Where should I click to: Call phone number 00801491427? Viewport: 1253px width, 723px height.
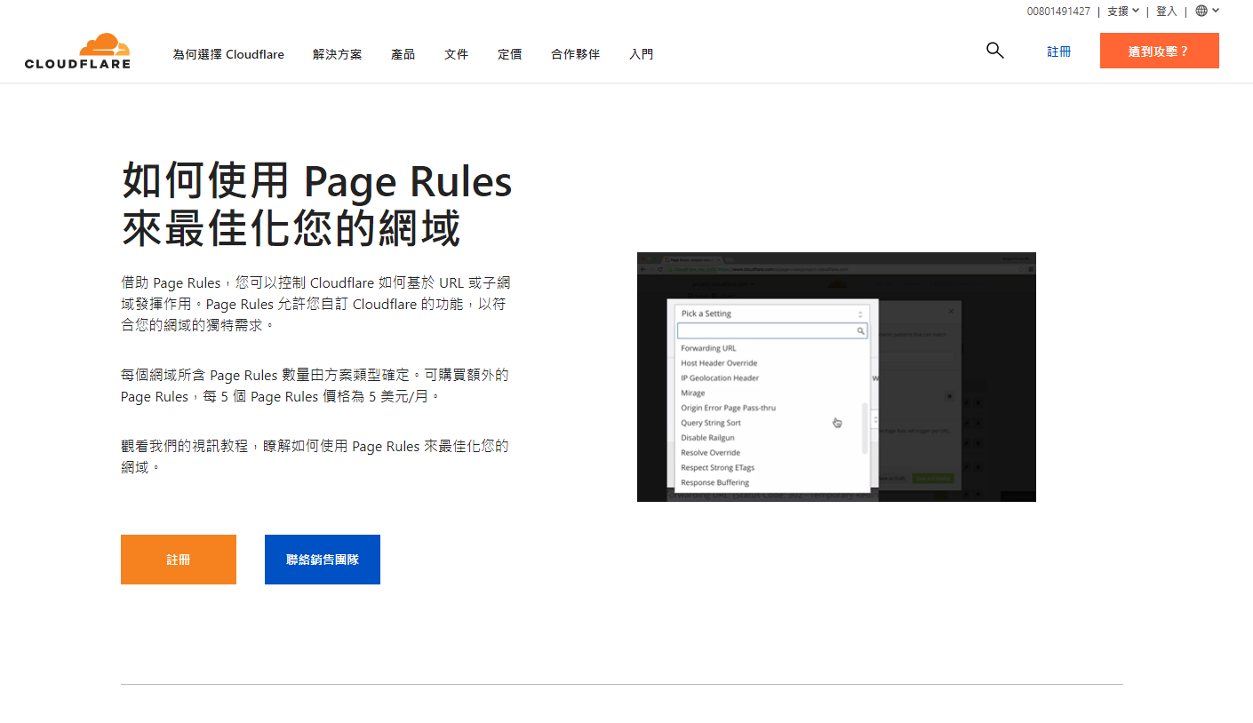[x=1058, y=11]
